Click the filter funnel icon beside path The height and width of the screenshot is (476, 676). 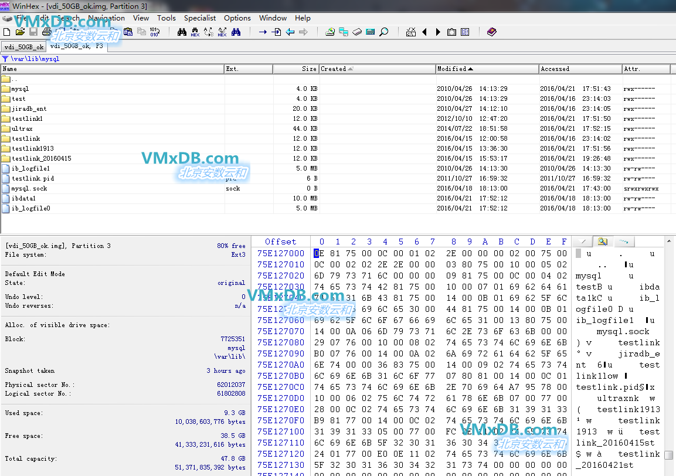click(5, 59)
